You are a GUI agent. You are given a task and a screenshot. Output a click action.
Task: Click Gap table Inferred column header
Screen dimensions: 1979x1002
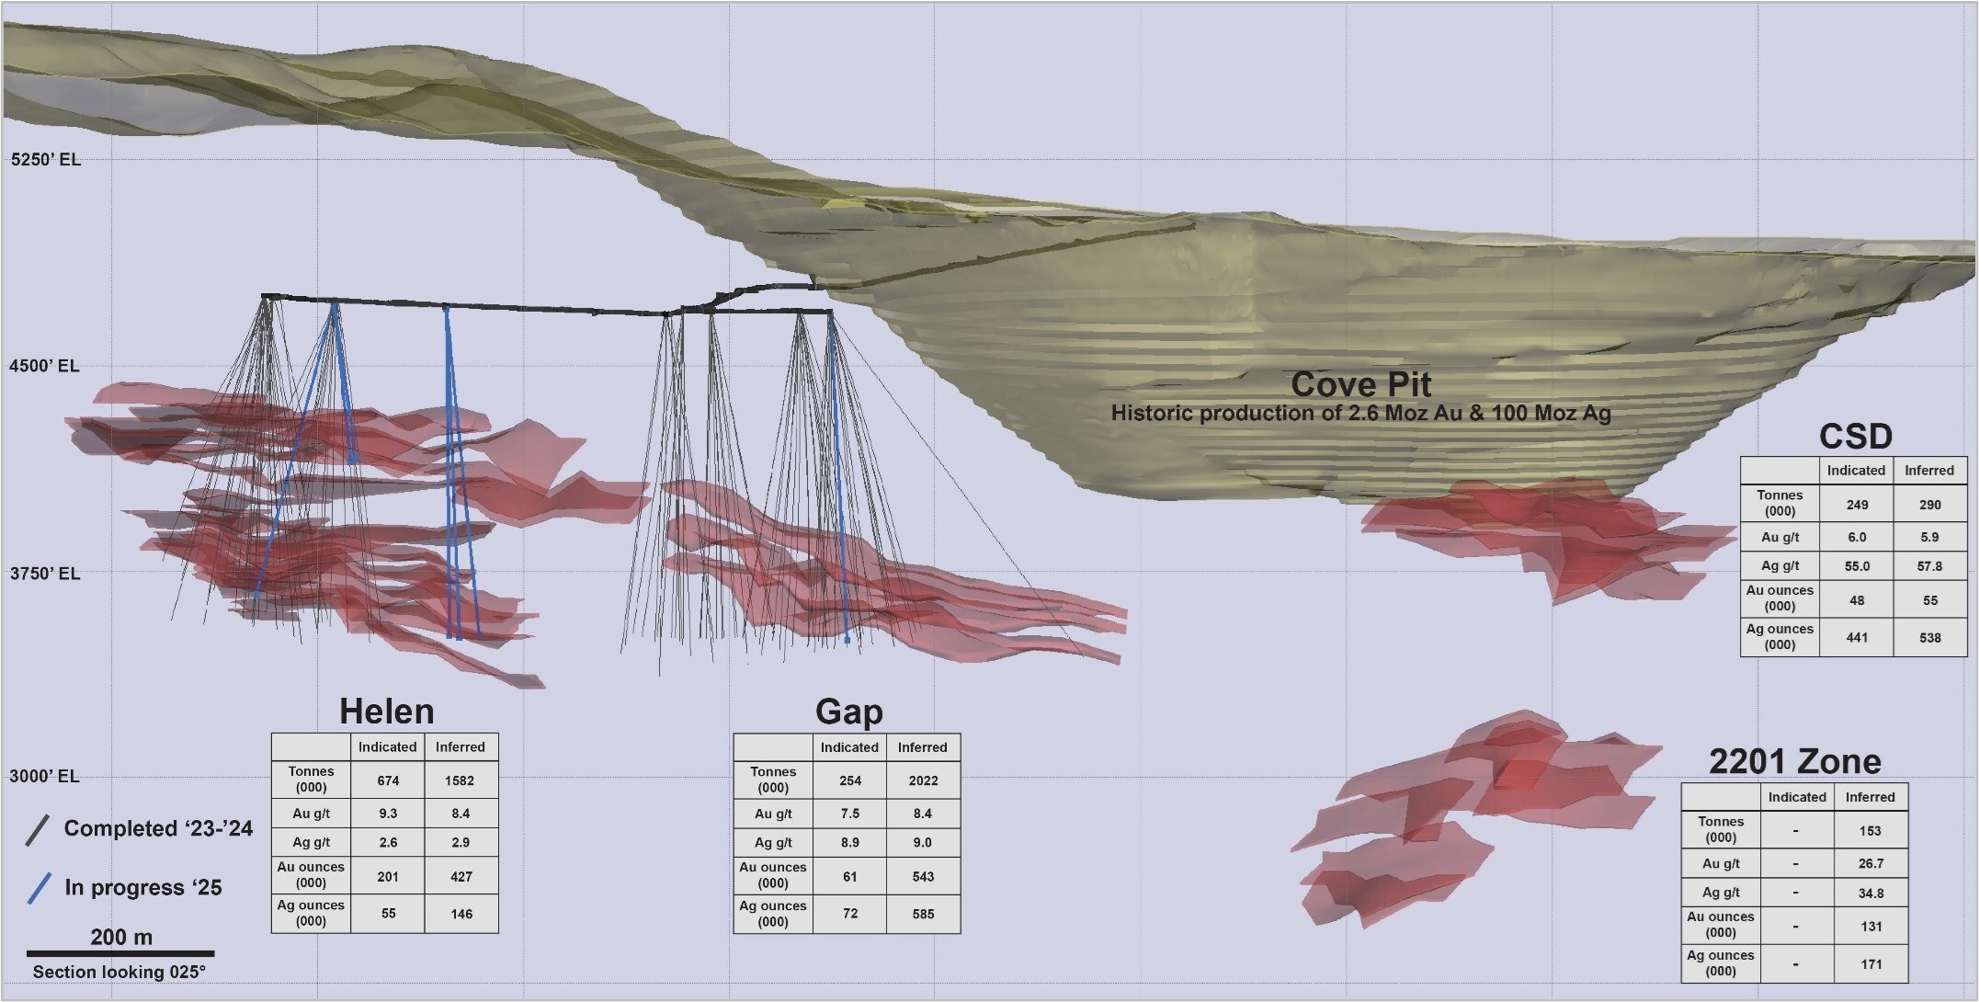point(922,747)
